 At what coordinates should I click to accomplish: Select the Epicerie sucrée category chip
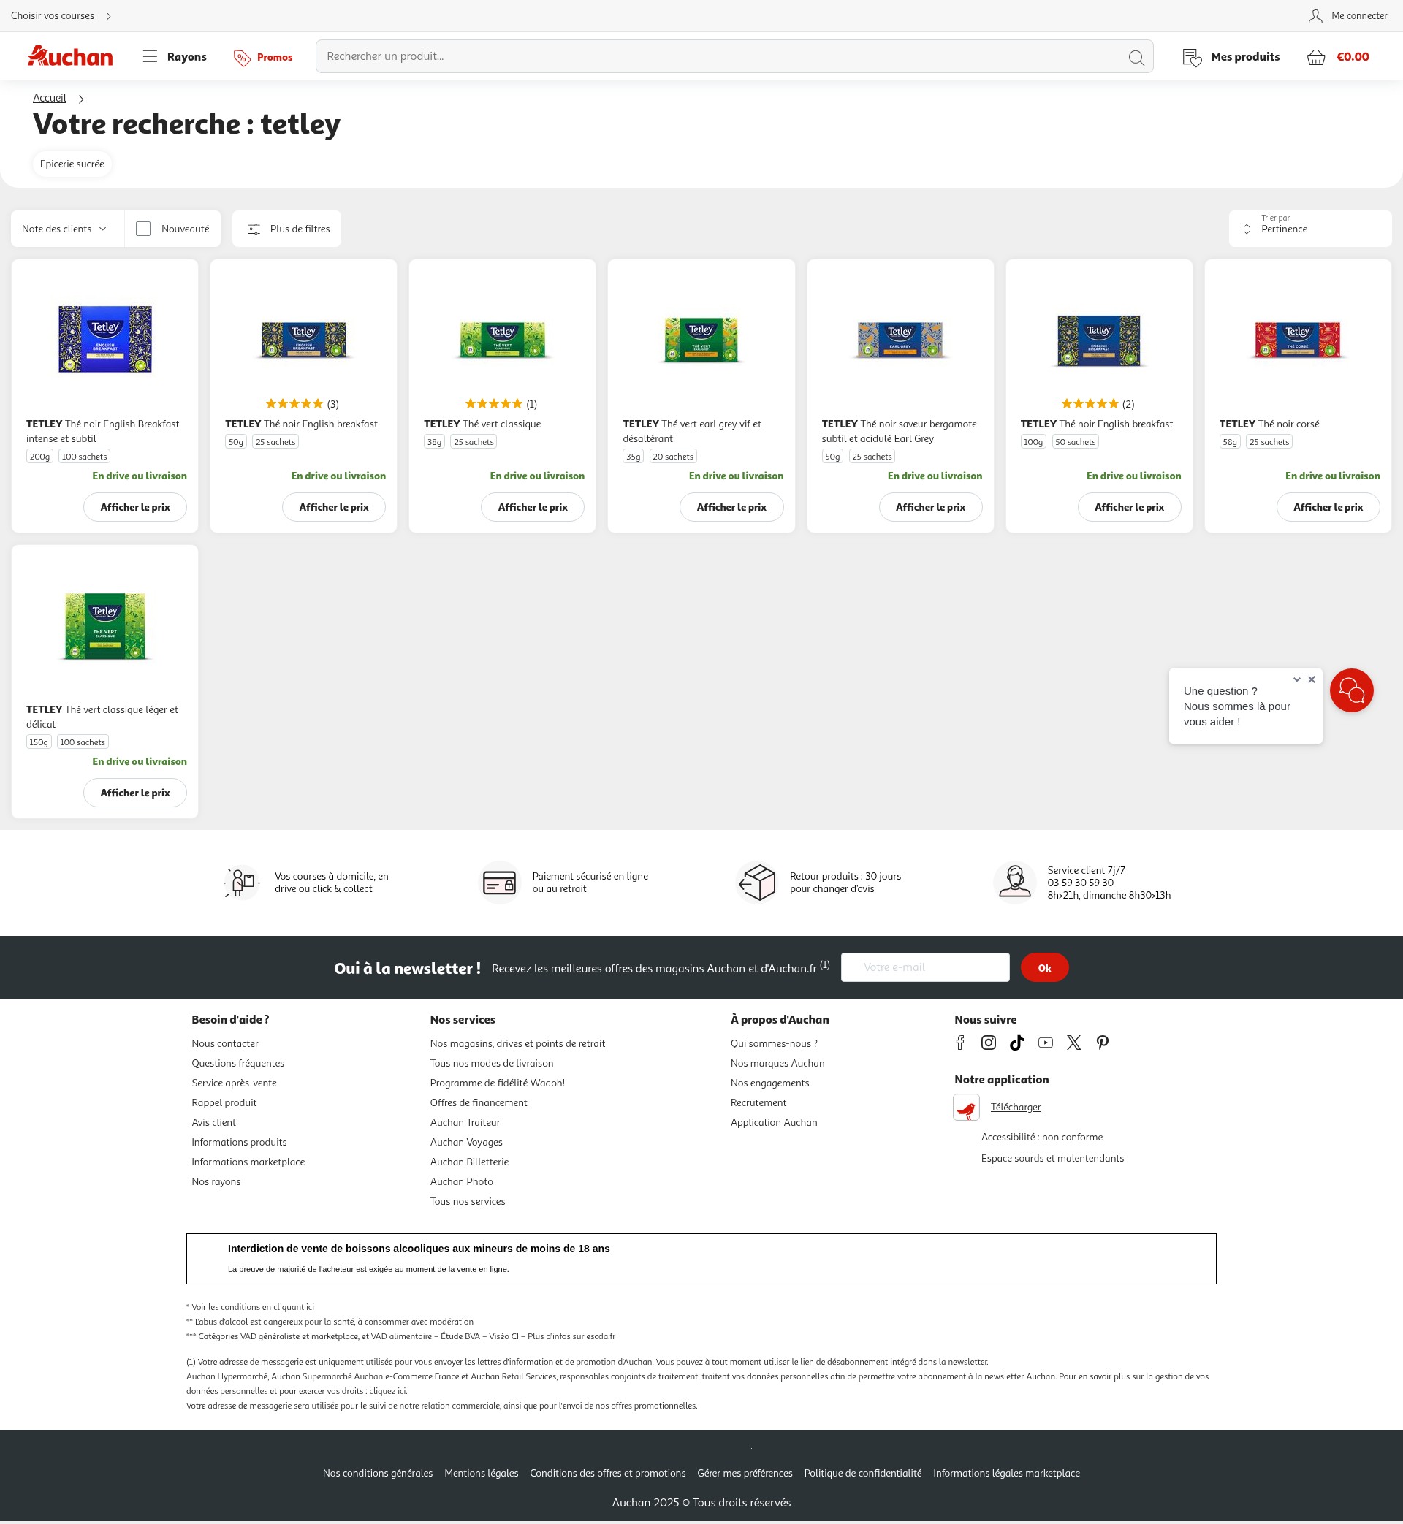(72, 164)
